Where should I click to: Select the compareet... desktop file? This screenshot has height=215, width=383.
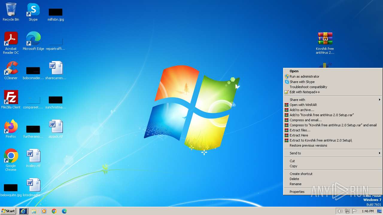[33, 102]
